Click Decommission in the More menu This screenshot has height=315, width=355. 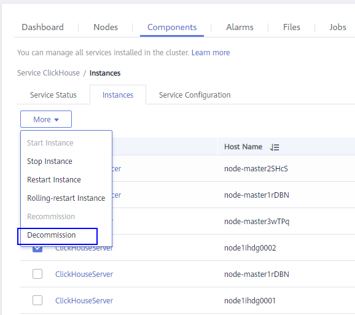point(52,235)
